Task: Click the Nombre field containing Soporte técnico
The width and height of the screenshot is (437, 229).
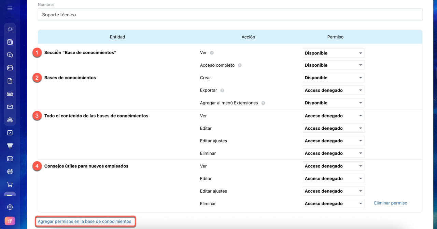Action: point(230,15)
